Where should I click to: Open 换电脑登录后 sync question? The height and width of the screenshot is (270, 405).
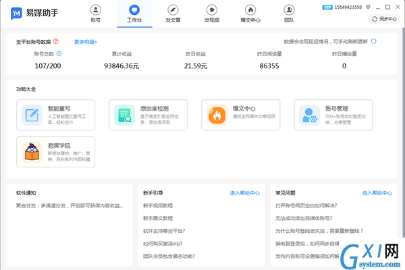(x=307, y=244)
